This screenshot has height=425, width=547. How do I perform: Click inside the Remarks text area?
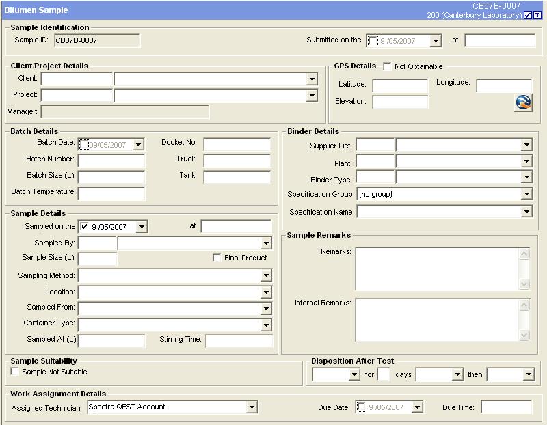(436, 269)
